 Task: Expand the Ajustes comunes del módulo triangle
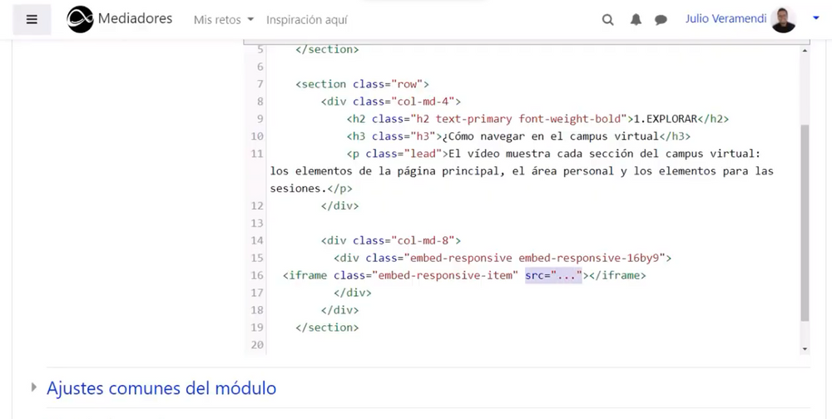click(34, 387)
